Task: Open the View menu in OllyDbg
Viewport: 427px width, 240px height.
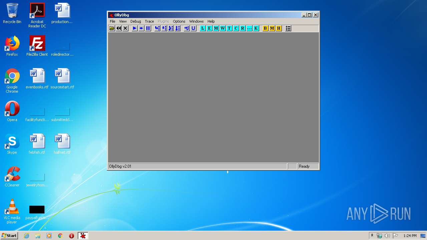Action: [123, 21]
